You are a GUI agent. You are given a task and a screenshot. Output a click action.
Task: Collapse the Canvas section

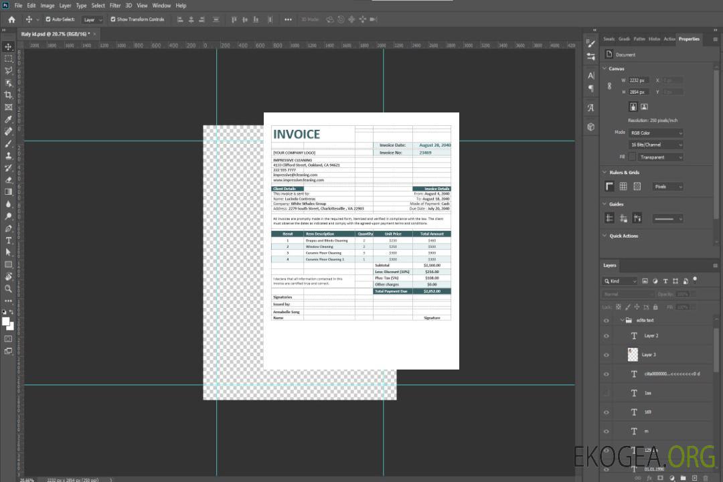605,68
